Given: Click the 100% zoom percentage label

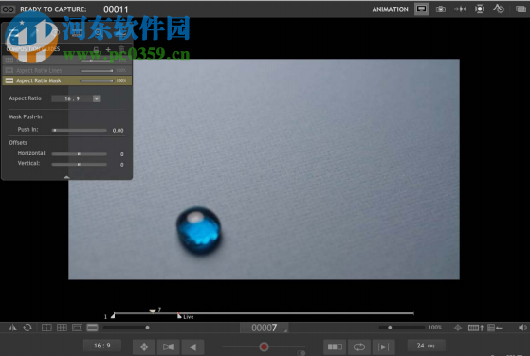Looking at the screenshot, I should pyautogui.click(x=434, y=328).
